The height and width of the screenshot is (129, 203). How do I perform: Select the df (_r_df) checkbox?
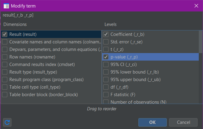coord(106,87)
